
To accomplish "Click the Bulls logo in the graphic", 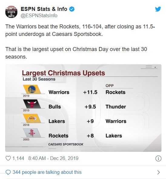I will pos(32,104).
